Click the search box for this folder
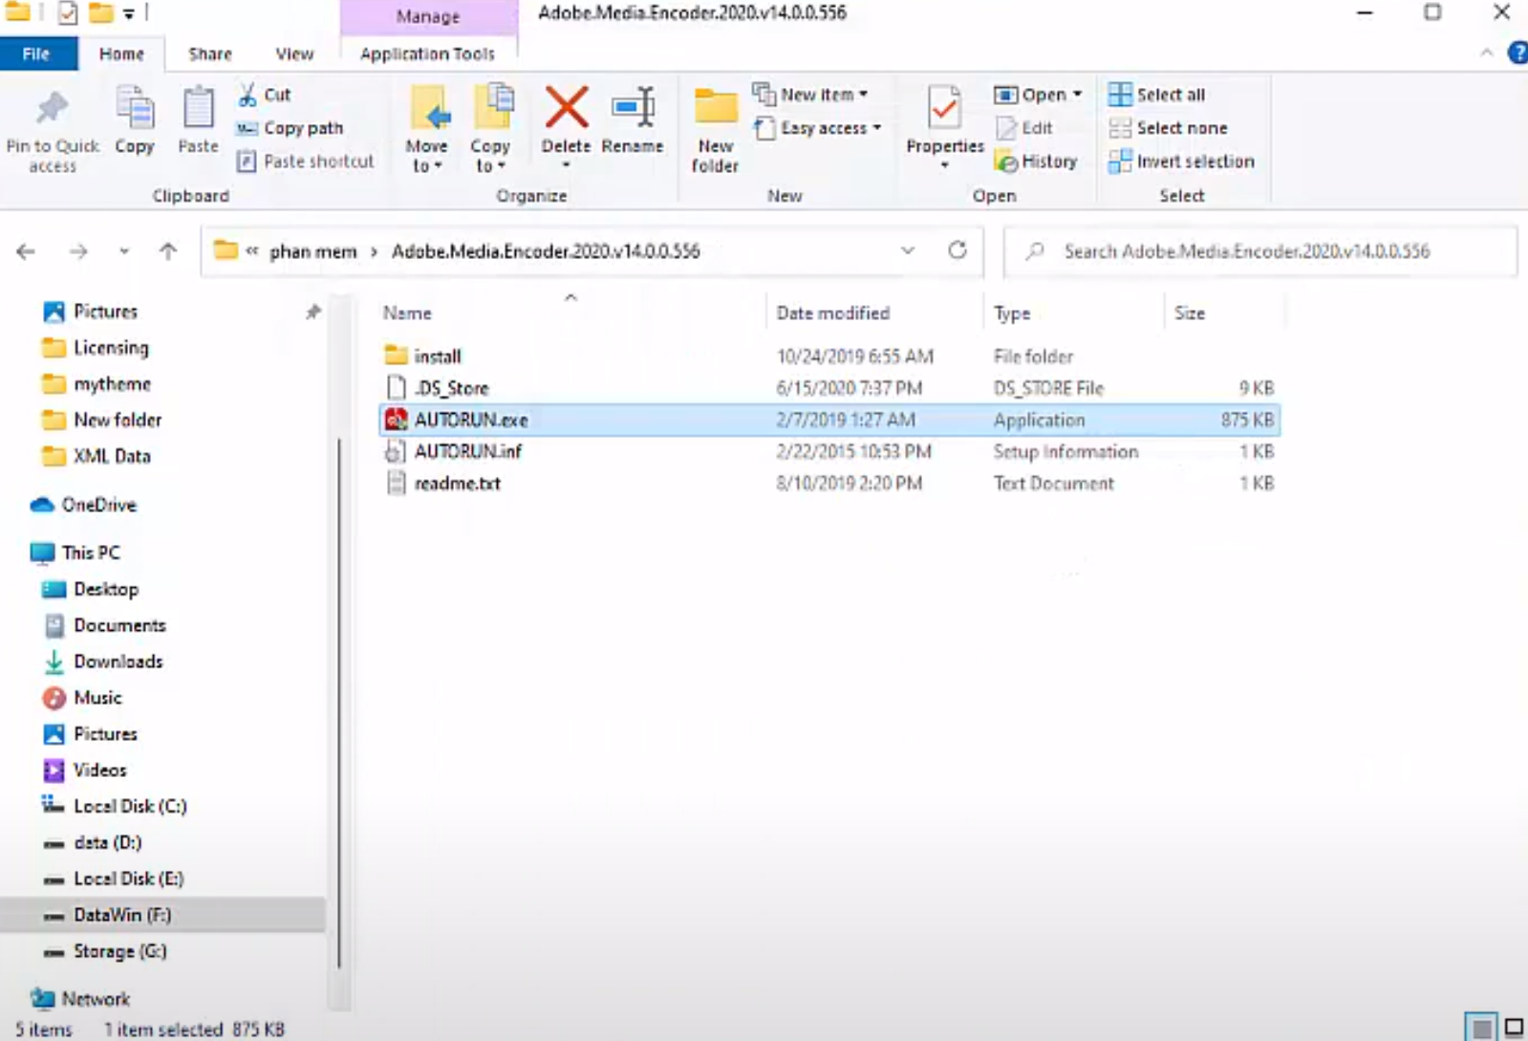This screenshot has height=1041, width=1528. (x=1259, y=251)
